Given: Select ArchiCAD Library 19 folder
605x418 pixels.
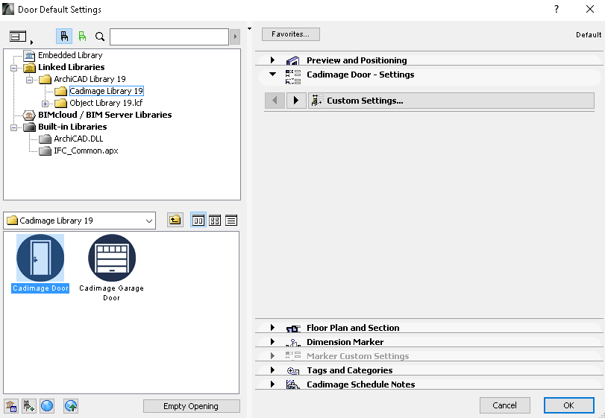Looking at the screenshot, I should click(x=90, y=79).
